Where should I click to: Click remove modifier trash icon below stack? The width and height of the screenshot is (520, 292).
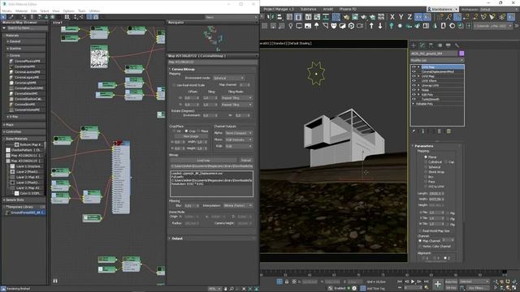[440, 131]
